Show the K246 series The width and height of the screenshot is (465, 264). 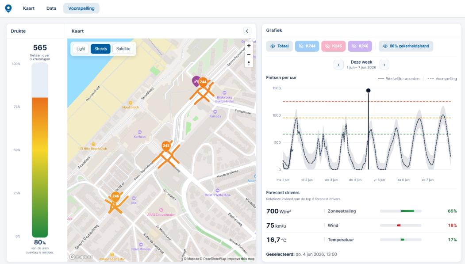click(x=360, y=46)
